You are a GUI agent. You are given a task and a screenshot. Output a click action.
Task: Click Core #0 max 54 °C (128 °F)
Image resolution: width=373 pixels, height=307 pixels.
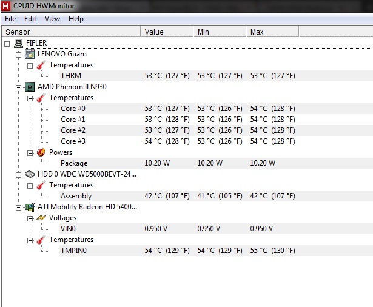point(272,109)
